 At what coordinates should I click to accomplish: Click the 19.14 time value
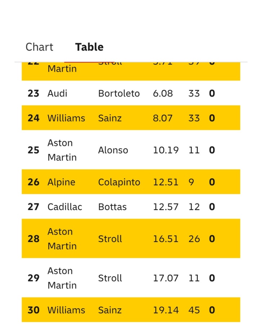click(166, 310)
